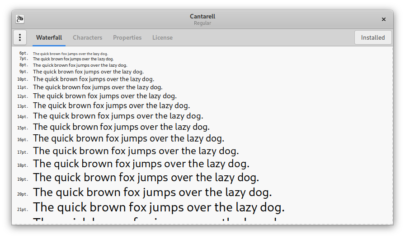Viewport: 405px width, 238px height.
Task: Click the 14pt. size label
Action: (x=22, y=117)
